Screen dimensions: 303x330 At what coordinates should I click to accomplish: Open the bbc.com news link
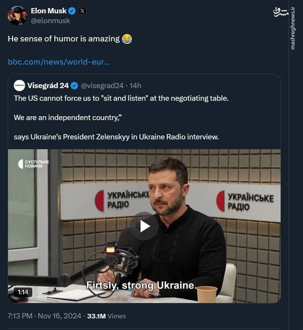(59, 62)
